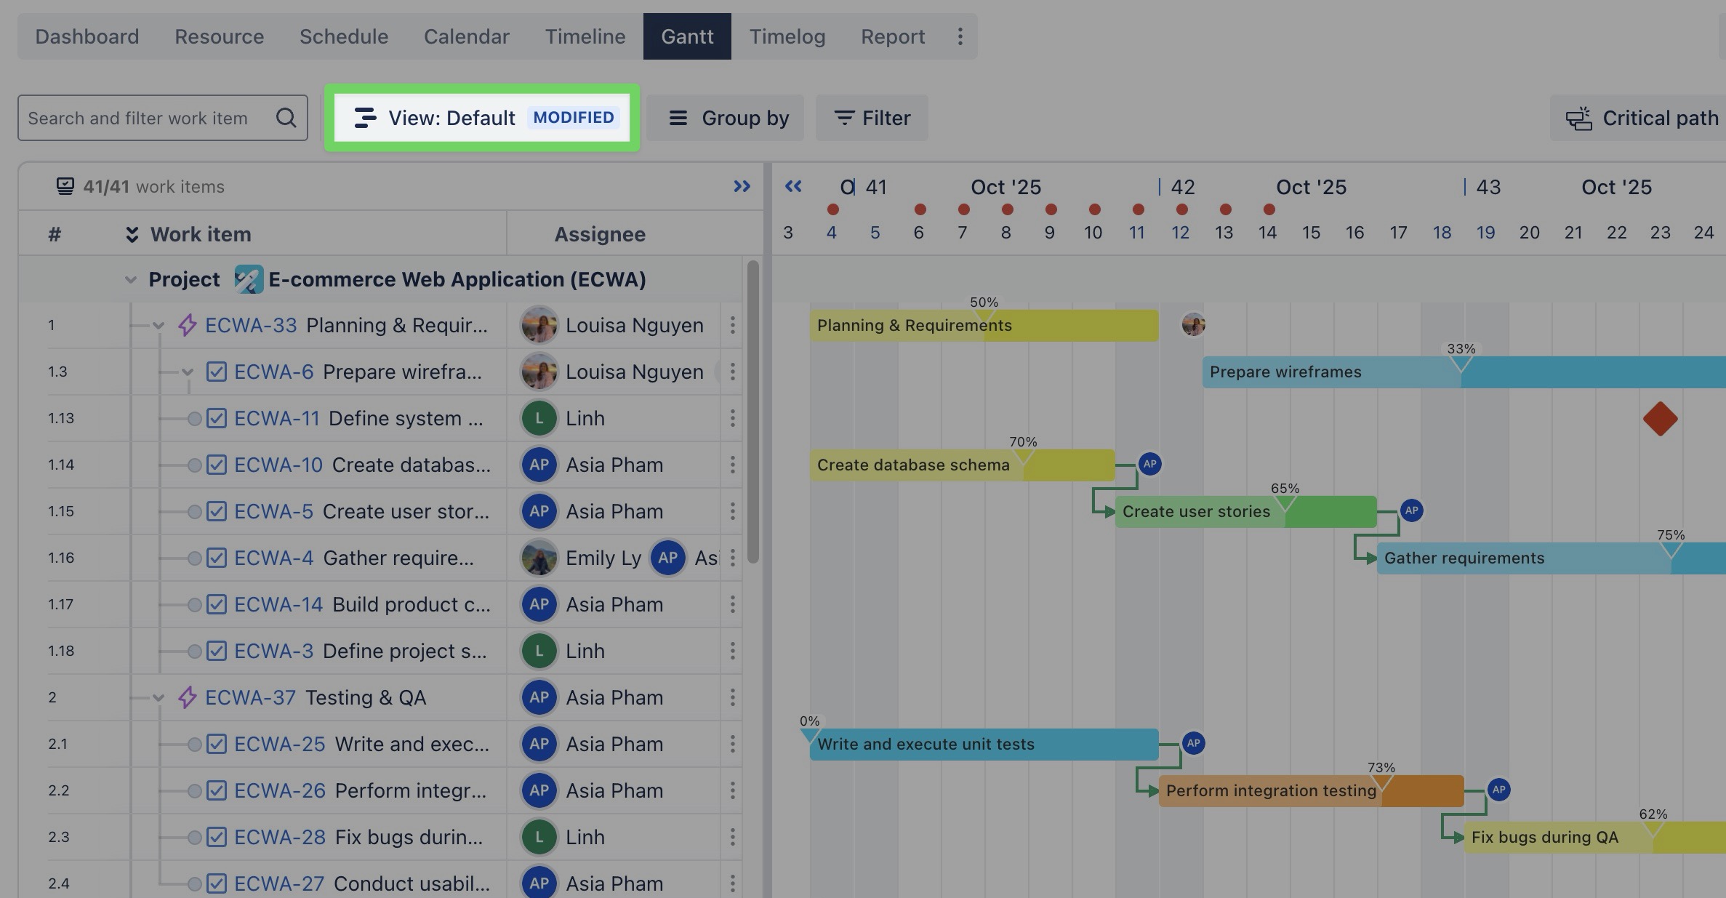Click ECWA-11 task checkbox icon
The width and height of the screenshot is (1726, 898).
(217, 418)
